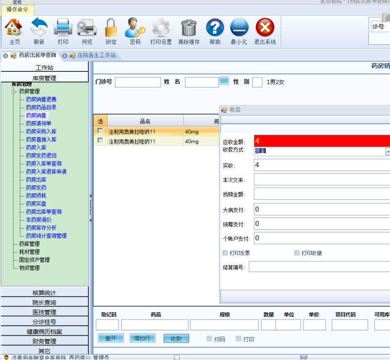Click the 助记码 input field
The width and height of the screenshot is (390, 360).
(107, 325)
